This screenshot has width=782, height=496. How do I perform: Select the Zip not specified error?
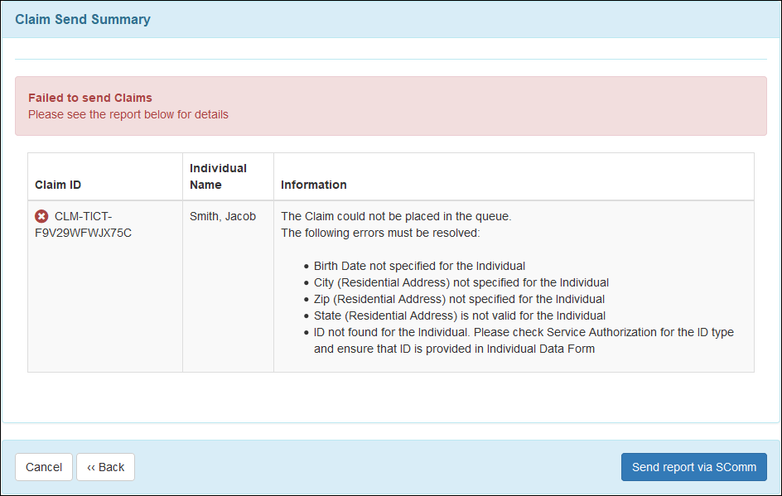459,299
